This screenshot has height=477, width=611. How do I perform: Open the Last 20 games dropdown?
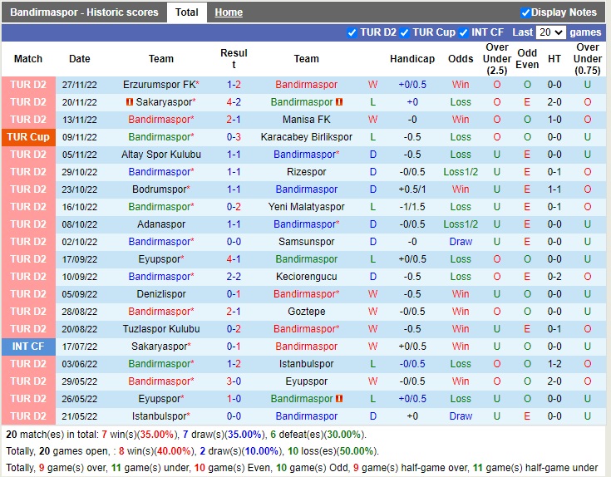click(x=550, y=32)
